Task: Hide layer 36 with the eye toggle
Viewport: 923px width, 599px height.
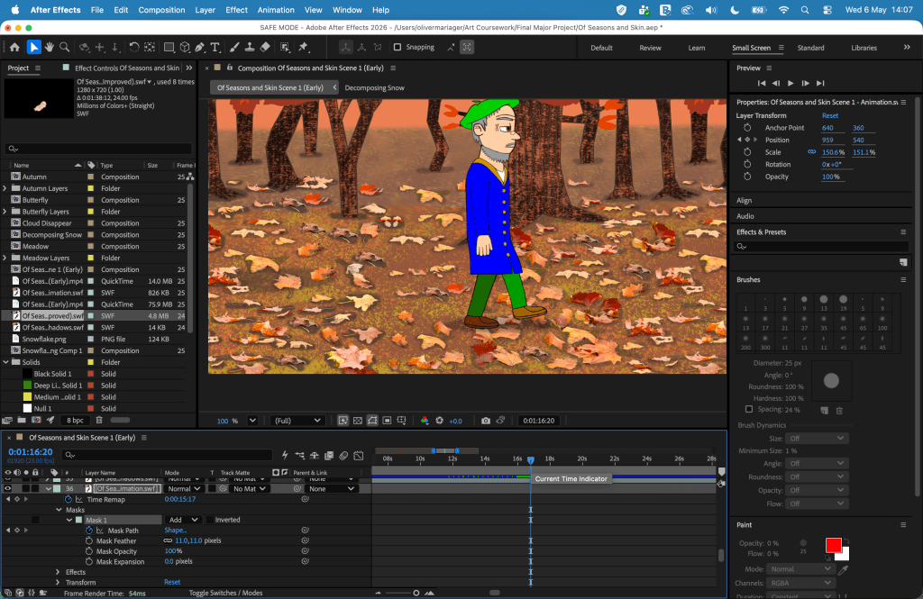Action: coord(7,489)
